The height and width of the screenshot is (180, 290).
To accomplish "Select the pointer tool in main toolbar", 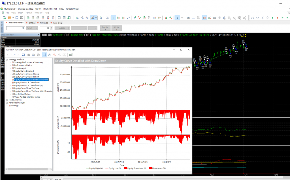I will coord(177,18).
